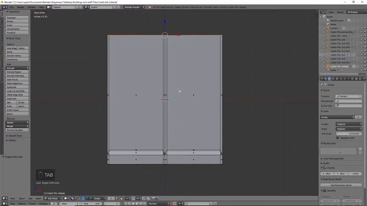Toggle the Separate Units checkbox
This screenshot has height=206, width=367.
pos(338,138)
